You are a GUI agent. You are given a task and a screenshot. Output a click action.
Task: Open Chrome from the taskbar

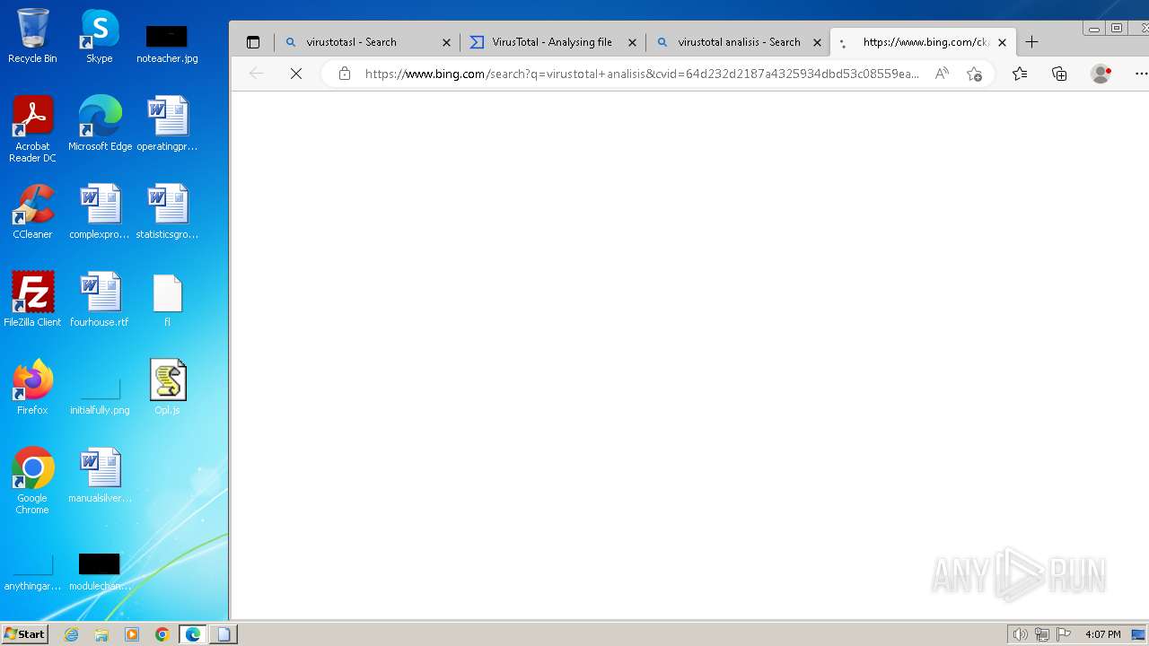[162, 634]
